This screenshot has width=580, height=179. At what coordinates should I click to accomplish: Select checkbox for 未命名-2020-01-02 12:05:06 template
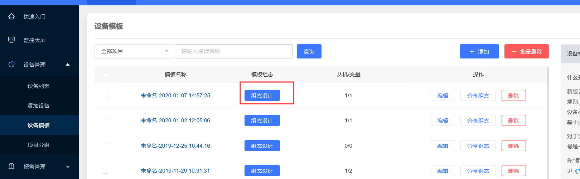[x=105, y=121]
